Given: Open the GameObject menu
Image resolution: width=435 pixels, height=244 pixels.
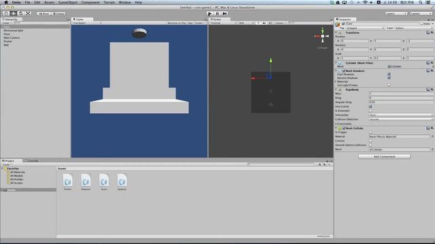Looking at the screenshot, I should point(68,3).
